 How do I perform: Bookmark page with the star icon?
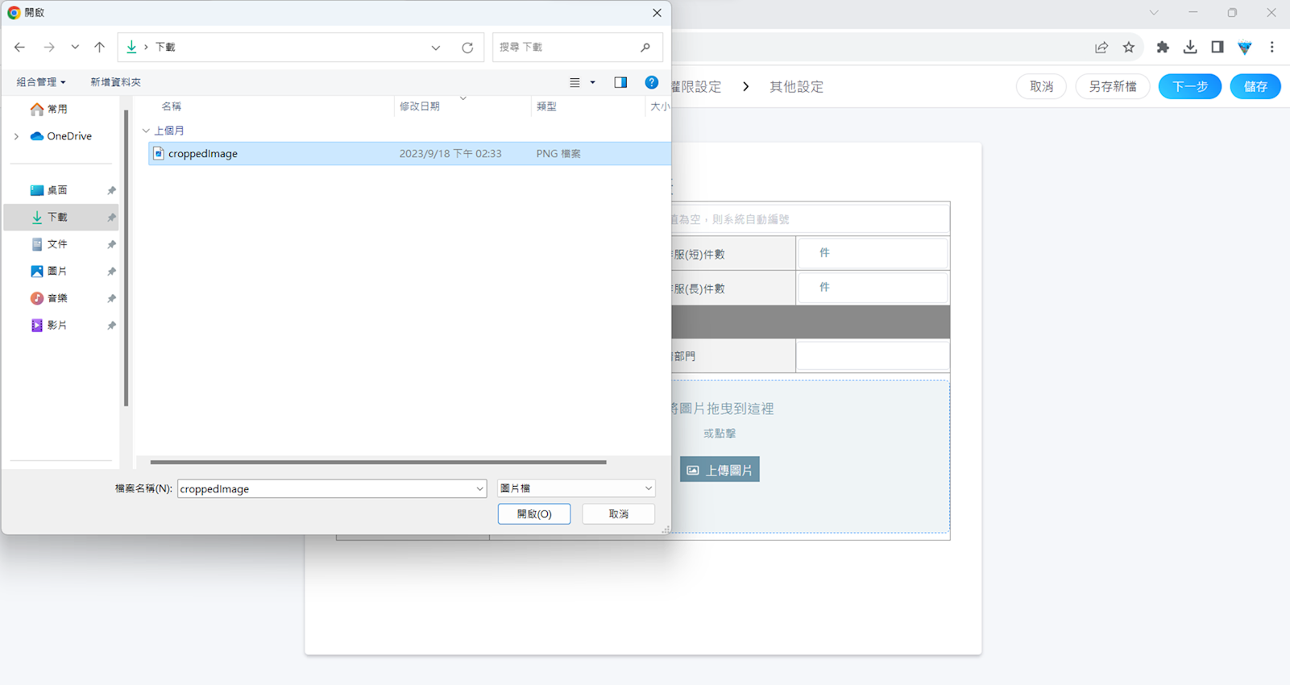tap(1128, 48)
